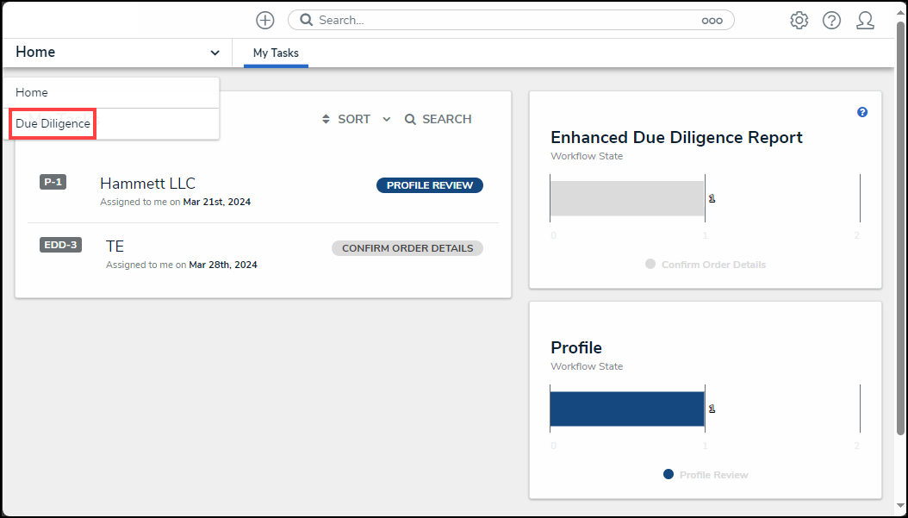Click the Profile chart title

tap(576, 347)
